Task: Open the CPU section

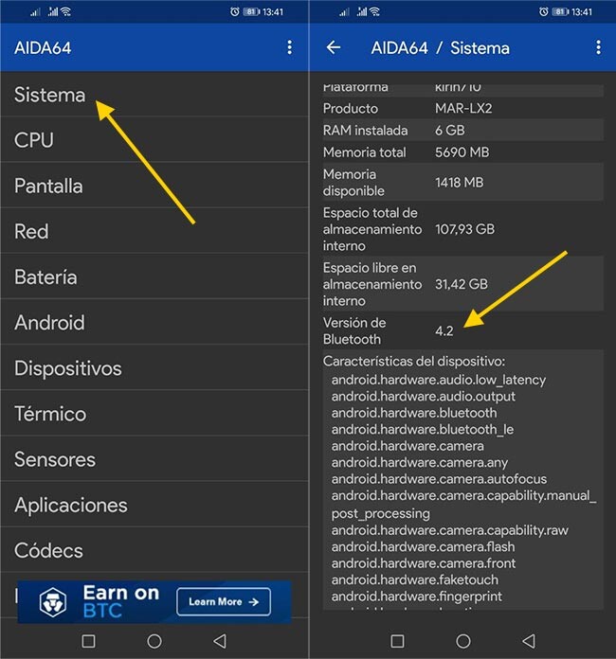Action: pyautogui.click(x=154, y=139)
